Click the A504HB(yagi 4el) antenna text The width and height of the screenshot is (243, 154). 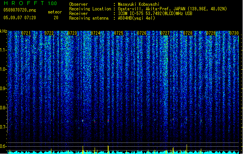point(136,18)
